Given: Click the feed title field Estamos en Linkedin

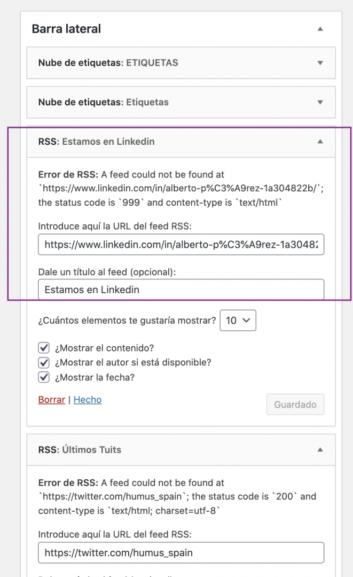Looking at the screenshot, I should 181,290.
